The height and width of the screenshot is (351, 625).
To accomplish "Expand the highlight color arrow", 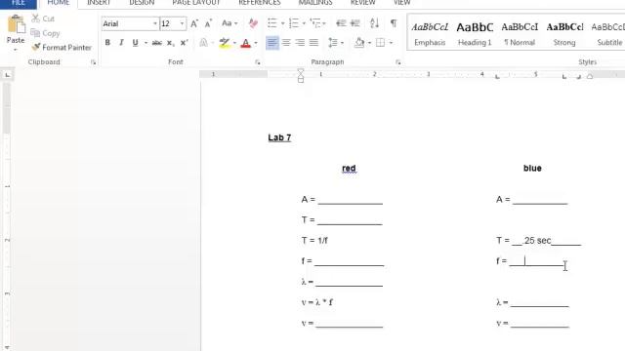I will (x=234, y=43).
